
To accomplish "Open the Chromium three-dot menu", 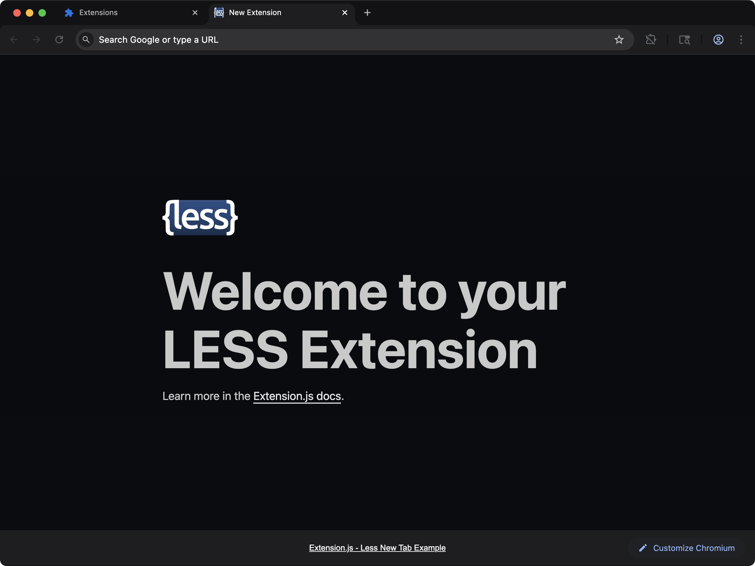I will click(741, 40).
